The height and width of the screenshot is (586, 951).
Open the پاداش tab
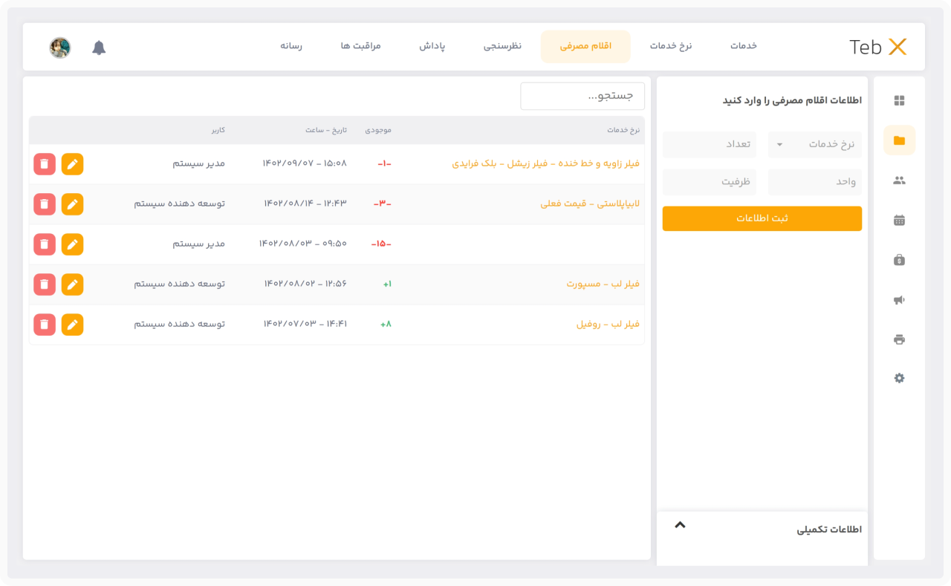(432, 46)
